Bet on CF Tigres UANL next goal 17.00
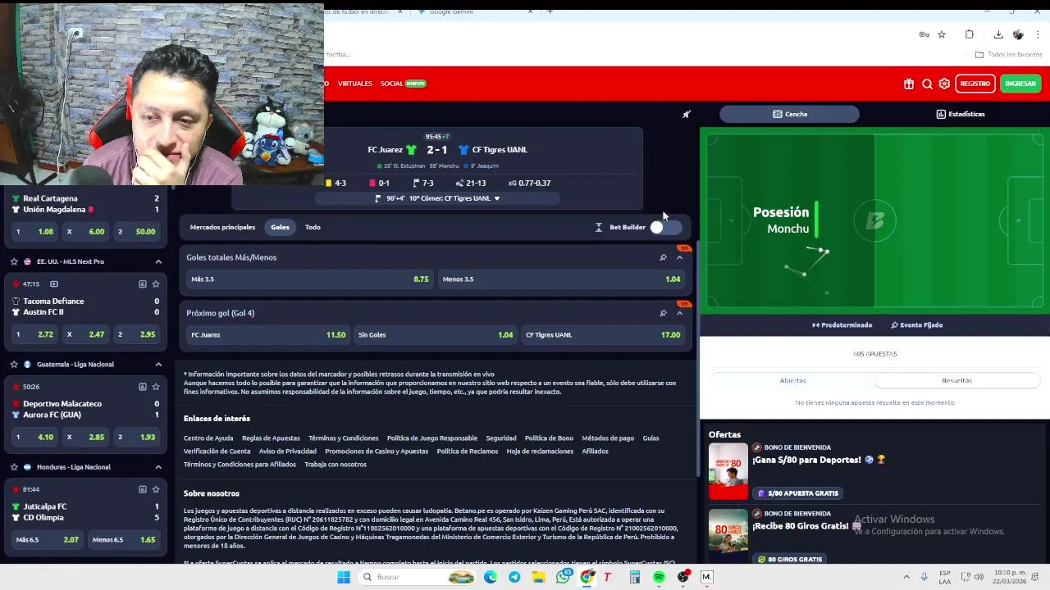The width and height of the screenshot is (1050, 590). pyautogui.click(x=603, y=334)
